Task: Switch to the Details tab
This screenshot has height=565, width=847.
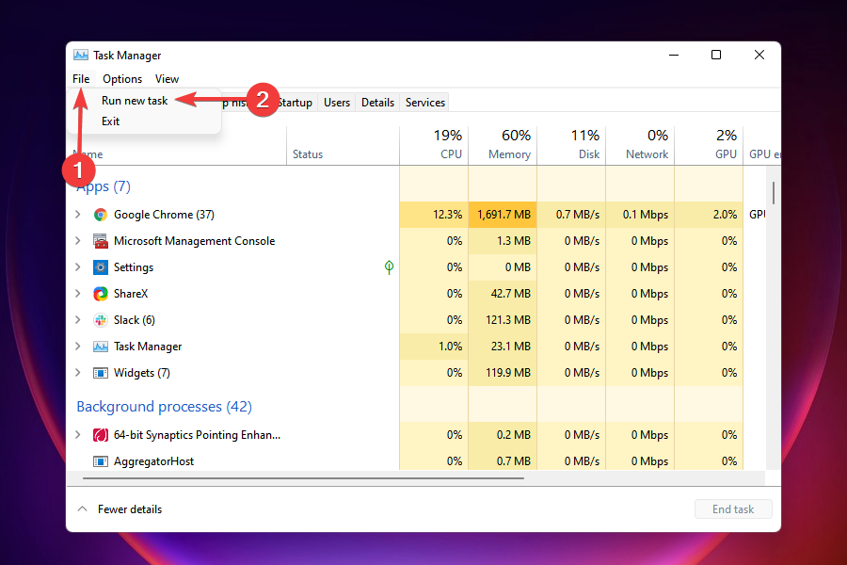Action: point(377,102)
